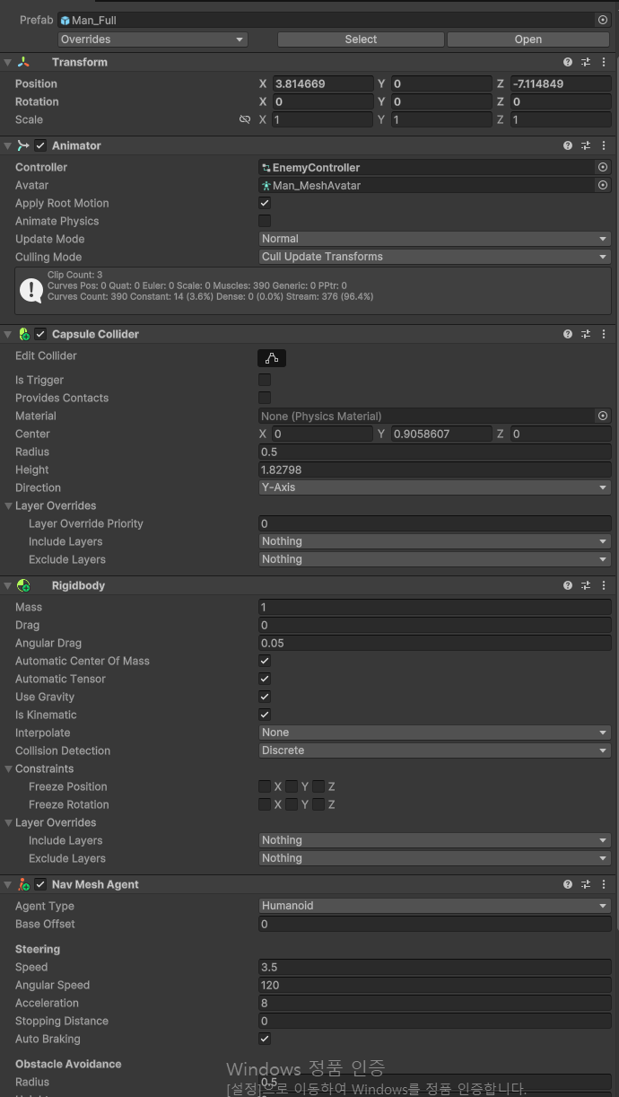Open Rigidbody Exclude Layers dropdown
Image resolution: width=619 pixels, height=1097 pixels.
(x=435, y=858)
